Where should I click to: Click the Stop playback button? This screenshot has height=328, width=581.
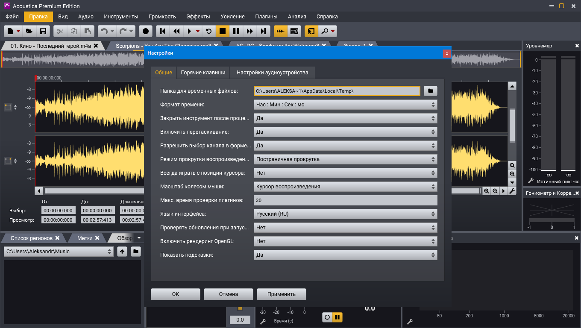[x=222, y=31]
